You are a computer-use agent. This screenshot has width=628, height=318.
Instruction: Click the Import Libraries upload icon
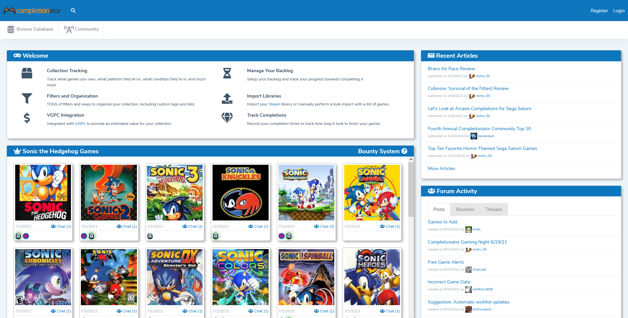pyautogui.click(x=227, y=99)
